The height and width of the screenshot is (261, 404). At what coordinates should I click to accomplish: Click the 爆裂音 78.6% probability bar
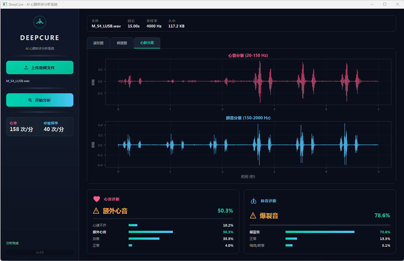coord(320,232)
